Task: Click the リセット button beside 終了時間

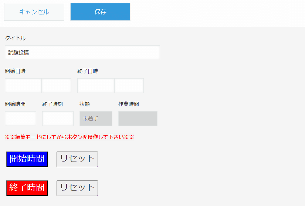Action: click(x=77, y=188)
